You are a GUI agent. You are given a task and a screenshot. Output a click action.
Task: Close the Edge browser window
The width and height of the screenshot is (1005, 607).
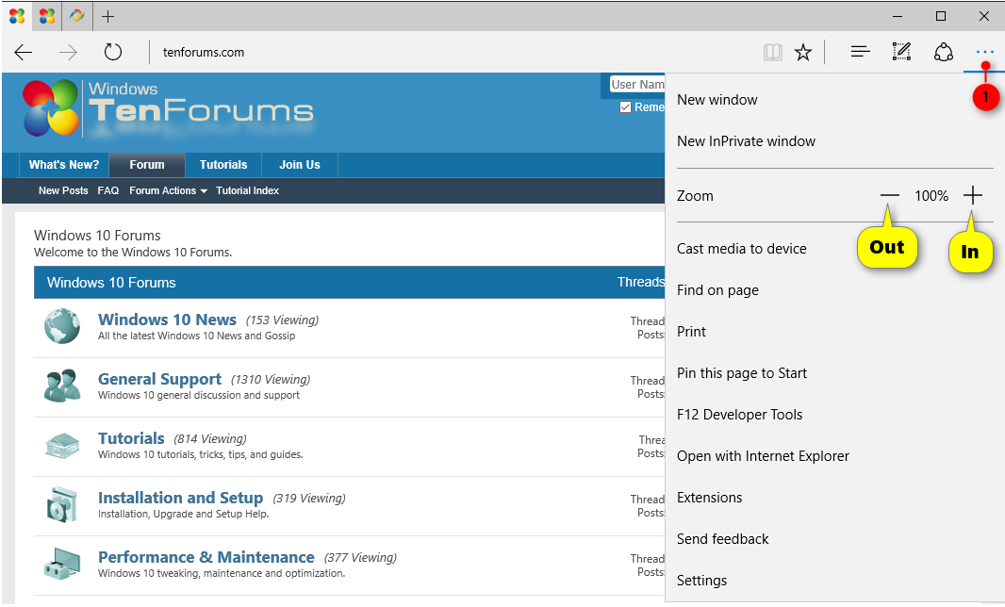click(984, 16)
